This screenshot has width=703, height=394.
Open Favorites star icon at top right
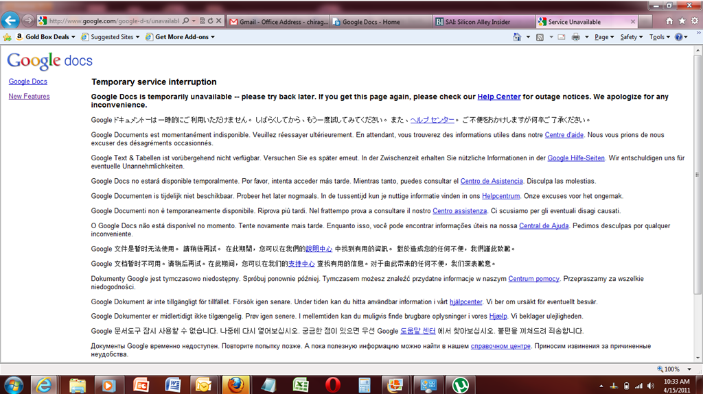(682, 21)
